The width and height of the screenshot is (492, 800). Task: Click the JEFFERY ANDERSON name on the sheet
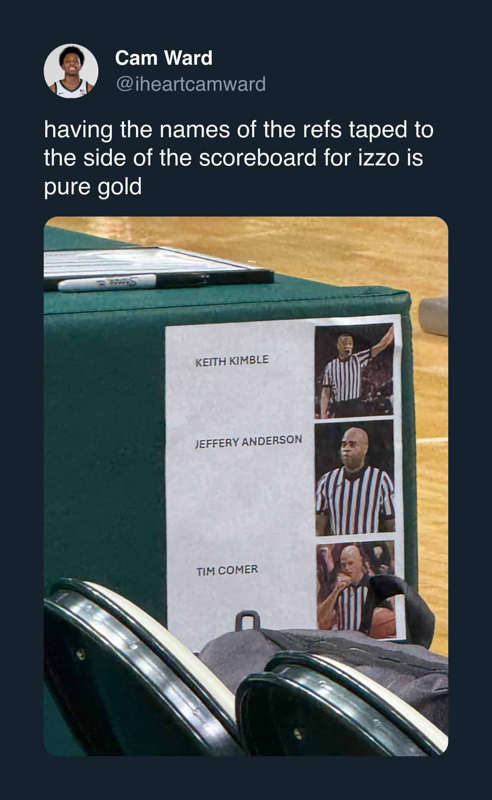(x=248, y=441)
